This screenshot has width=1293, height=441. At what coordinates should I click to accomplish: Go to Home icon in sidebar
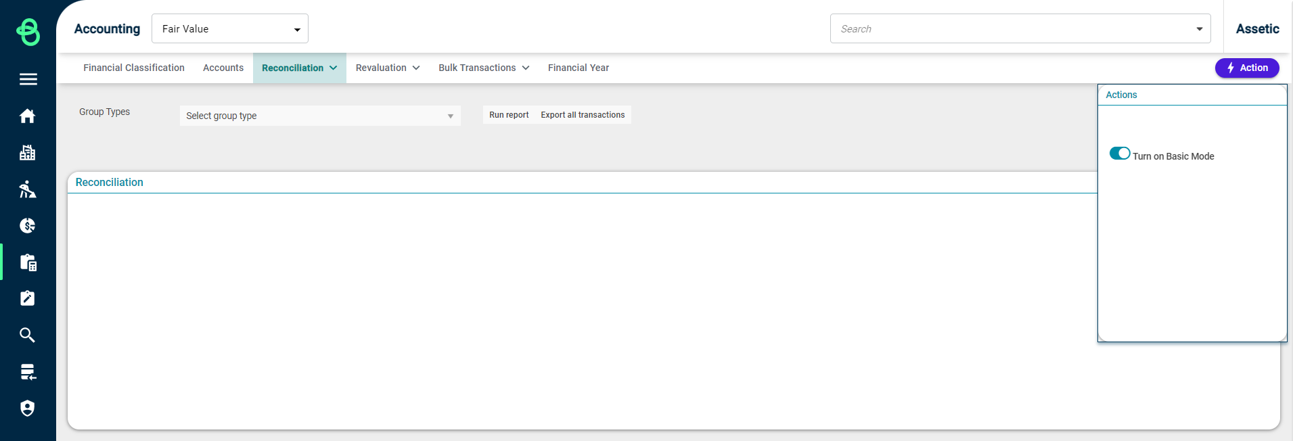28,116
